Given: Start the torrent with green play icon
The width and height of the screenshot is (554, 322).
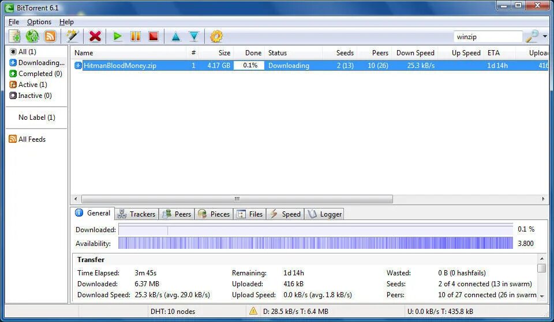Looking at the screenshot, I should coord(117,36).
